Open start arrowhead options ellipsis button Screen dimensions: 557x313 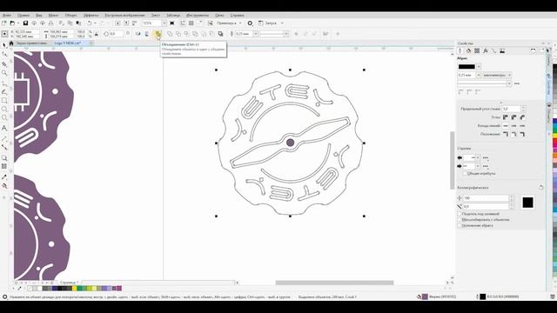(x=486, y=157)
